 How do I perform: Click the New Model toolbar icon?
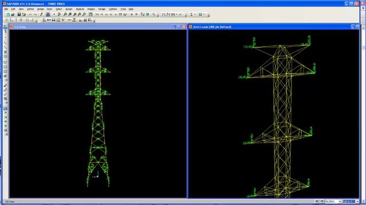(8, 14)
